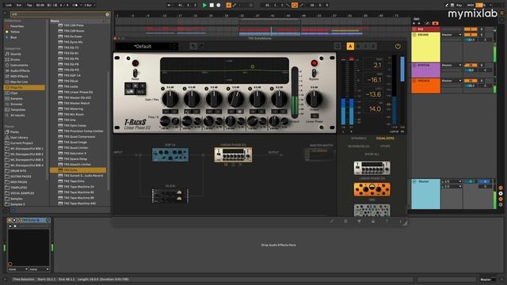Image resolution: width=507 pixels, height=285 pixels.
Task: Open the Instruments category
Action: [19, 65]
